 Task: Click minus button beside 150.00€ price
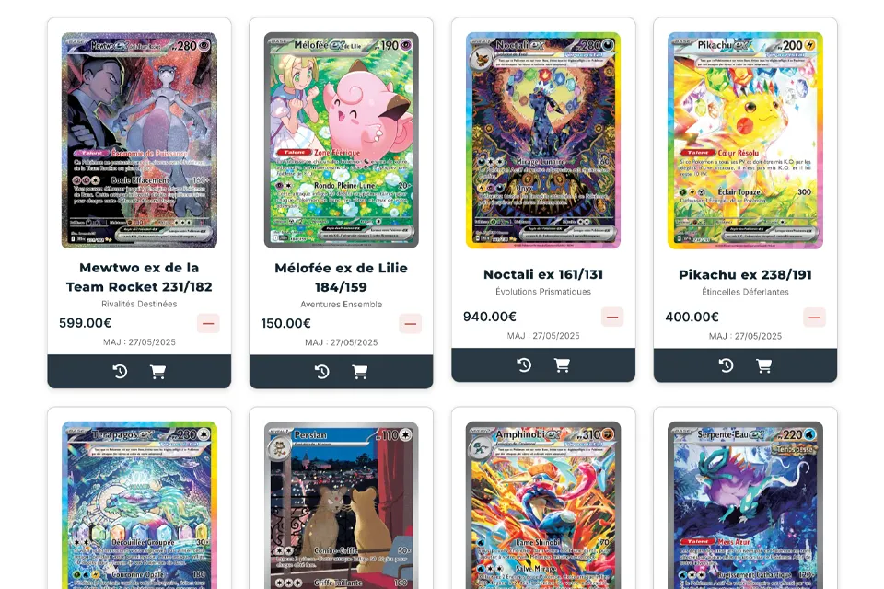411,324
